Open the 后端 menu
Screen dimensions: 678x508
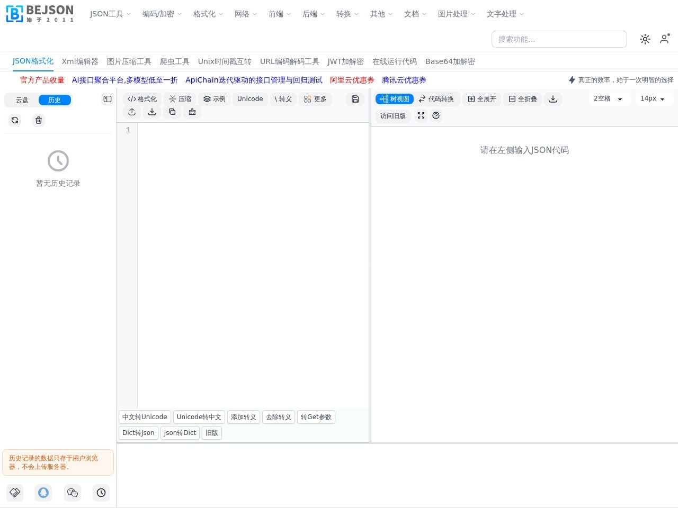[314, 14]
